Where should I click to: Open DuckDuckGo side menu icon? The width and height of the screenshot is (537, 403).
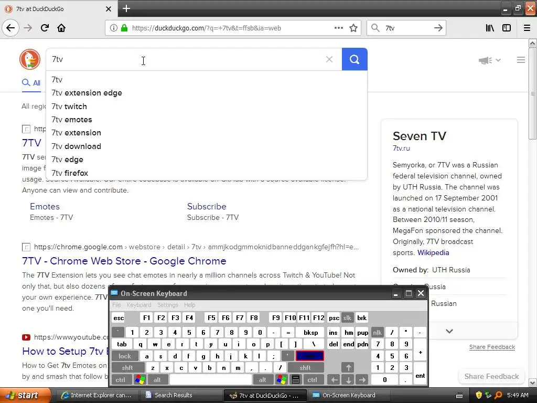521,60
